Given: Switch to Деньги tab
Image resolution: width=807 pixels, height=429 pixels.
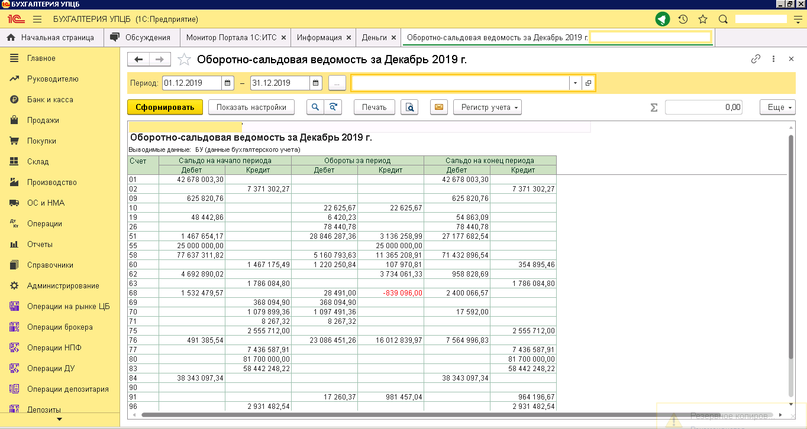Looking at the screenshot, I should 374,37.
